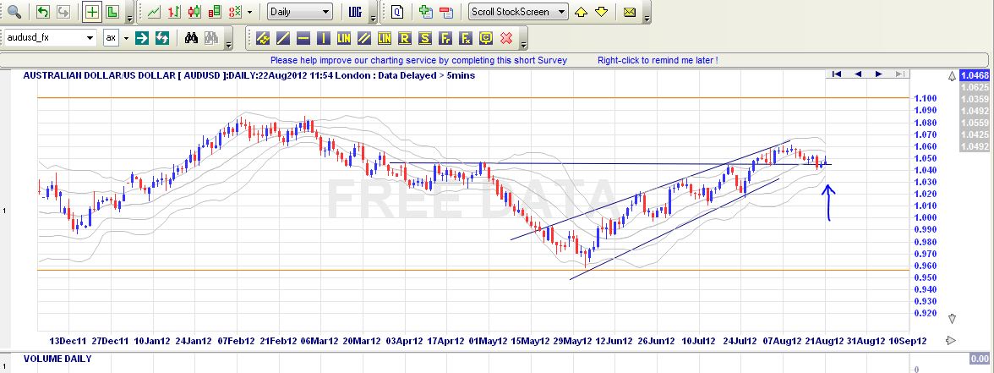This screenshot has width=994, height=373.
Task: Click the teal swap arrows icon
Action: [162, 37]
